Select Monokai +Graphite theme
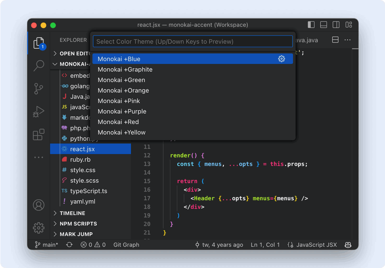Image resolution: width=385 pixels, height=268 pixels. 192,69
